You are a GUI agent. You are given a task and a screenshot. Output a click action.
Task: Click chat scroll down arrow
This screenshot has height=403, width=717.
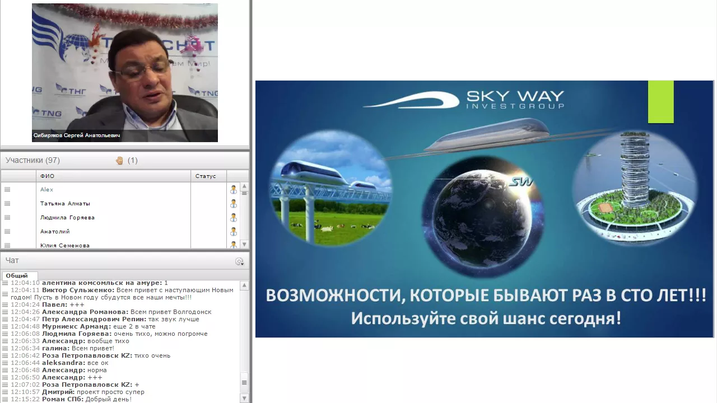click(x=244, y=399)
